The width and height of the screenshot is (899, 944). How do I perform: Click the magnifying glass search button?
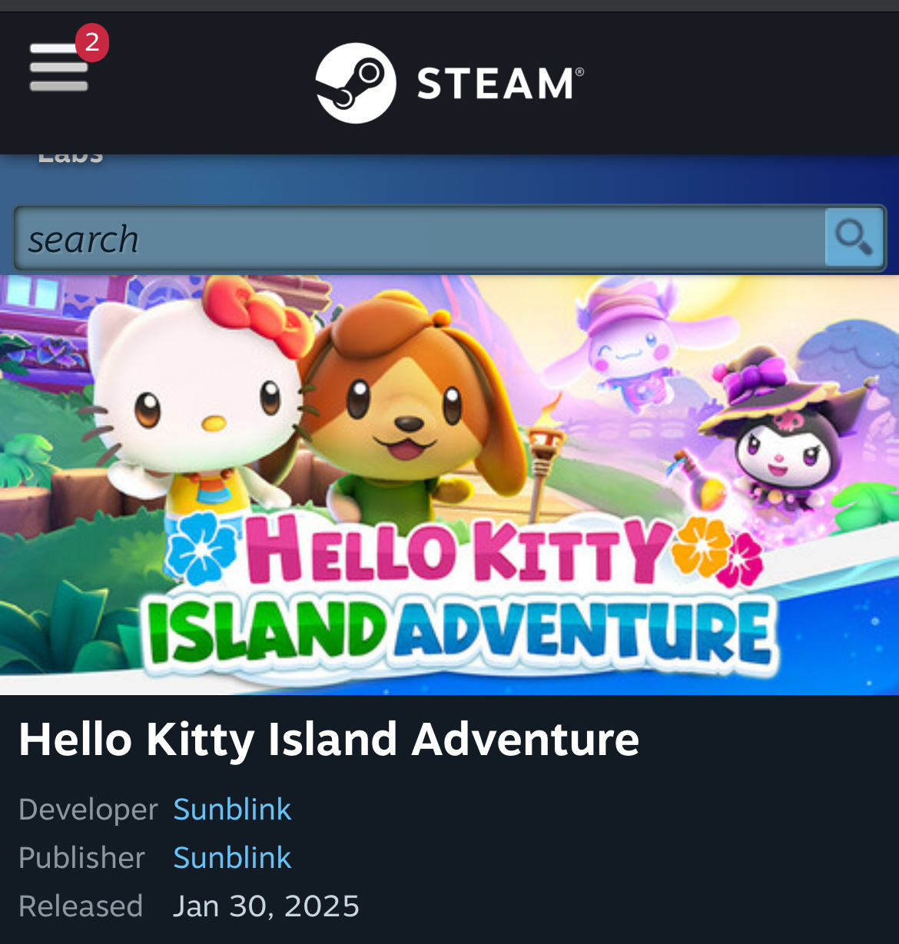coord(854,237)
